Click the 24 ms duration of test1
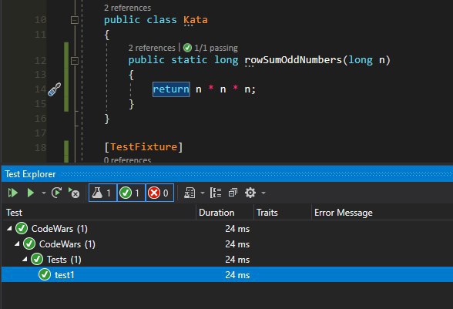This screenshot has height=309, width=453. pyautogui.click(x=237, y=275)
